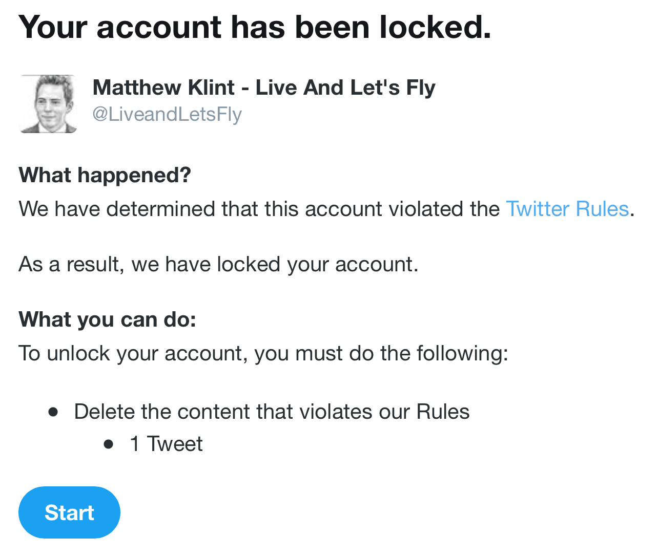
Task: Select the @LiveandLetsFly handle
Action: [167, 115]
